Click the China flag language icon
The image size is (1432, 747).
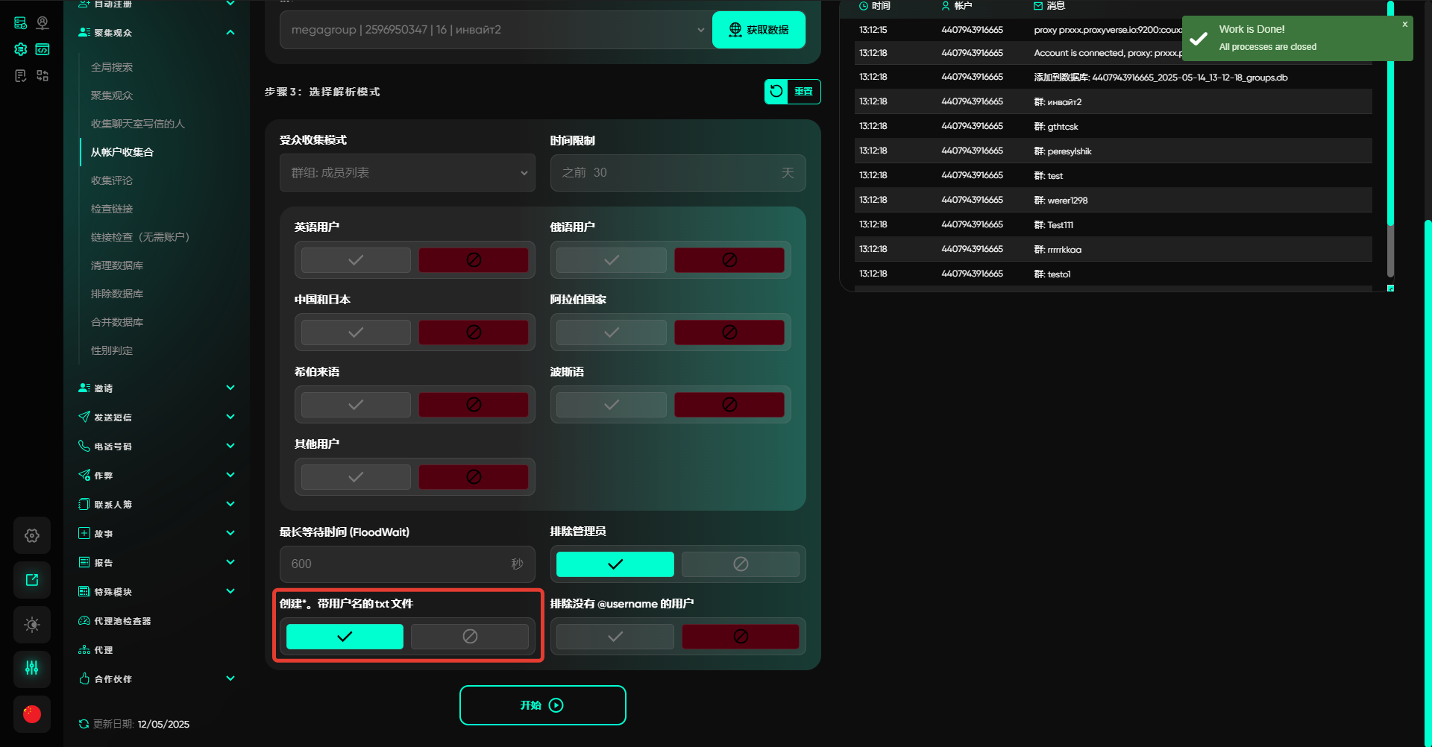click(32, 714)
